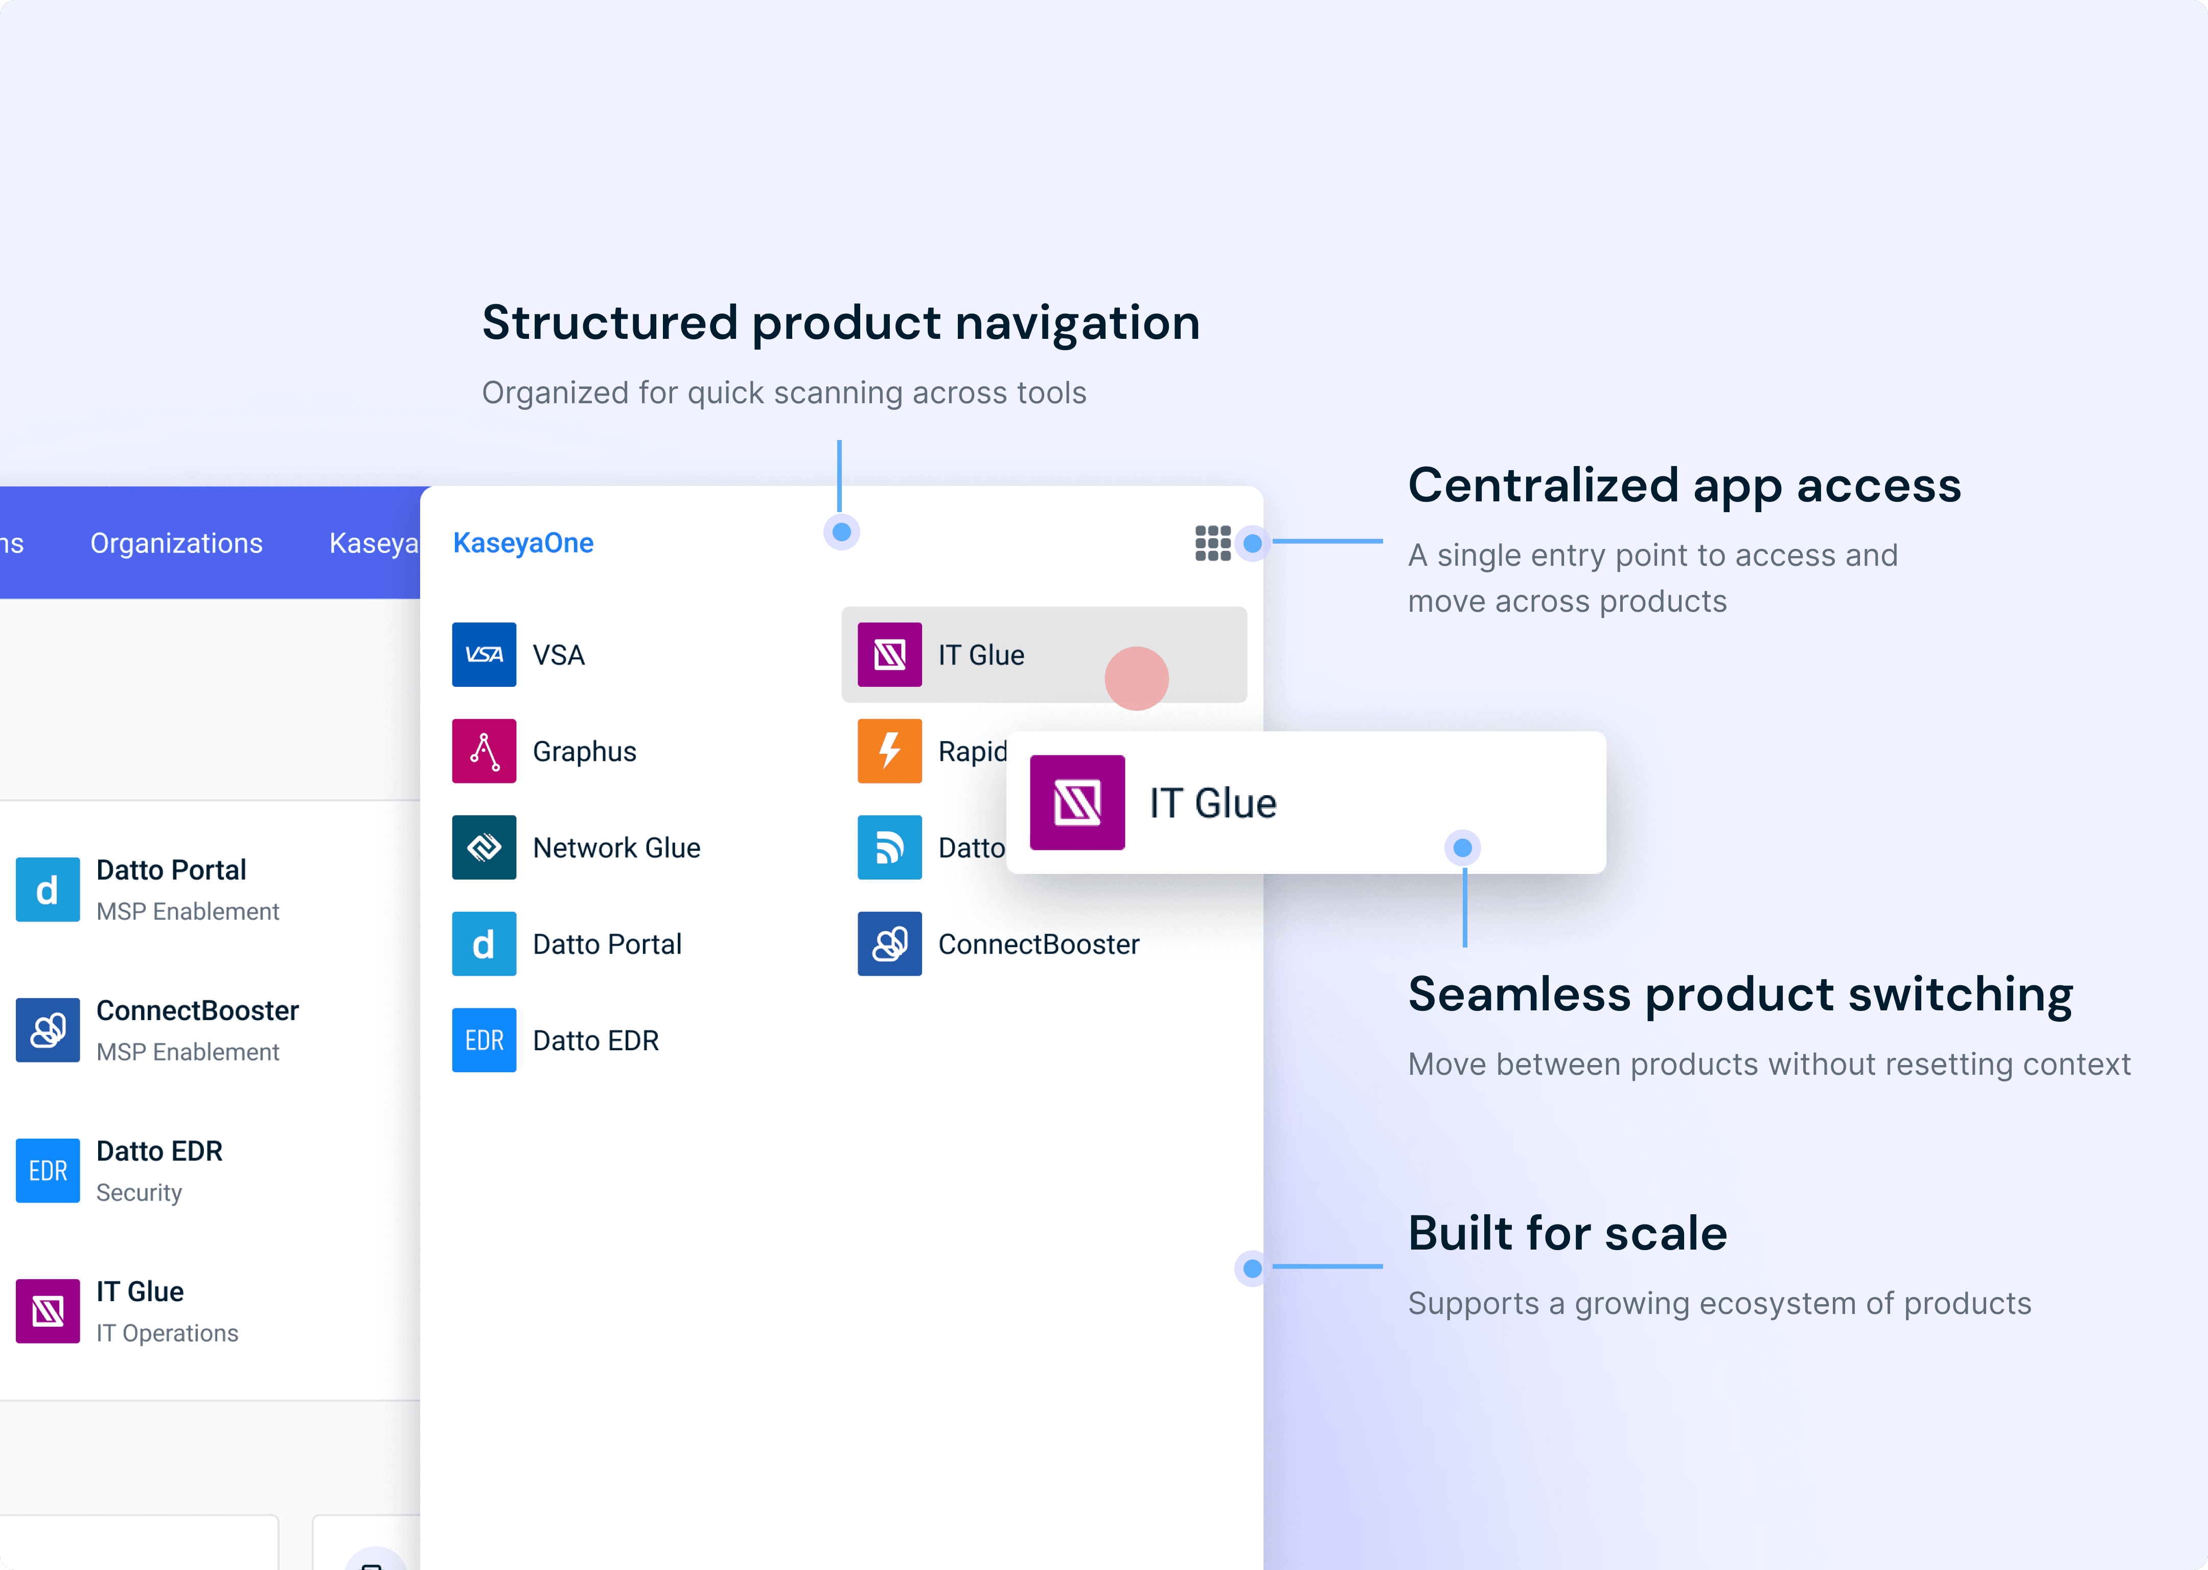Click the purple IT Glue launcher icon
This screenshot has height=1570, width=2208.
tap(889, 655)
